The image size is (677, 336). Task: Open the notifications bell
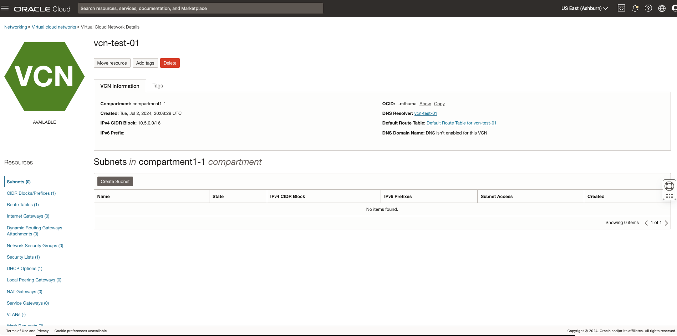point(635,8)
